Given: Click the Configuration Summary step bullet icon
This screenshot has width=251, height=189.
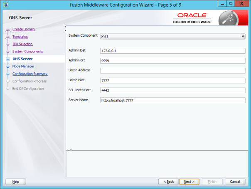Looking at the screenshot, I should coord(7,74).
